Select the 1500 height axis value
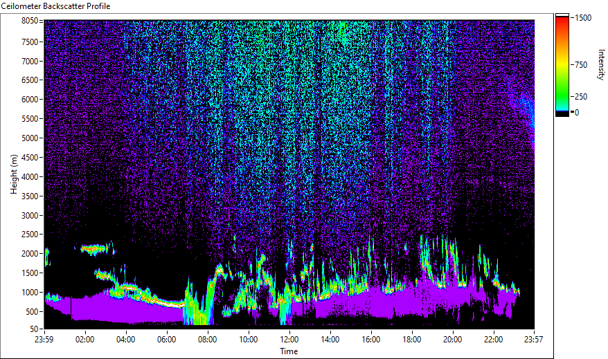The image size is (608, 359). tap(30, 273)
